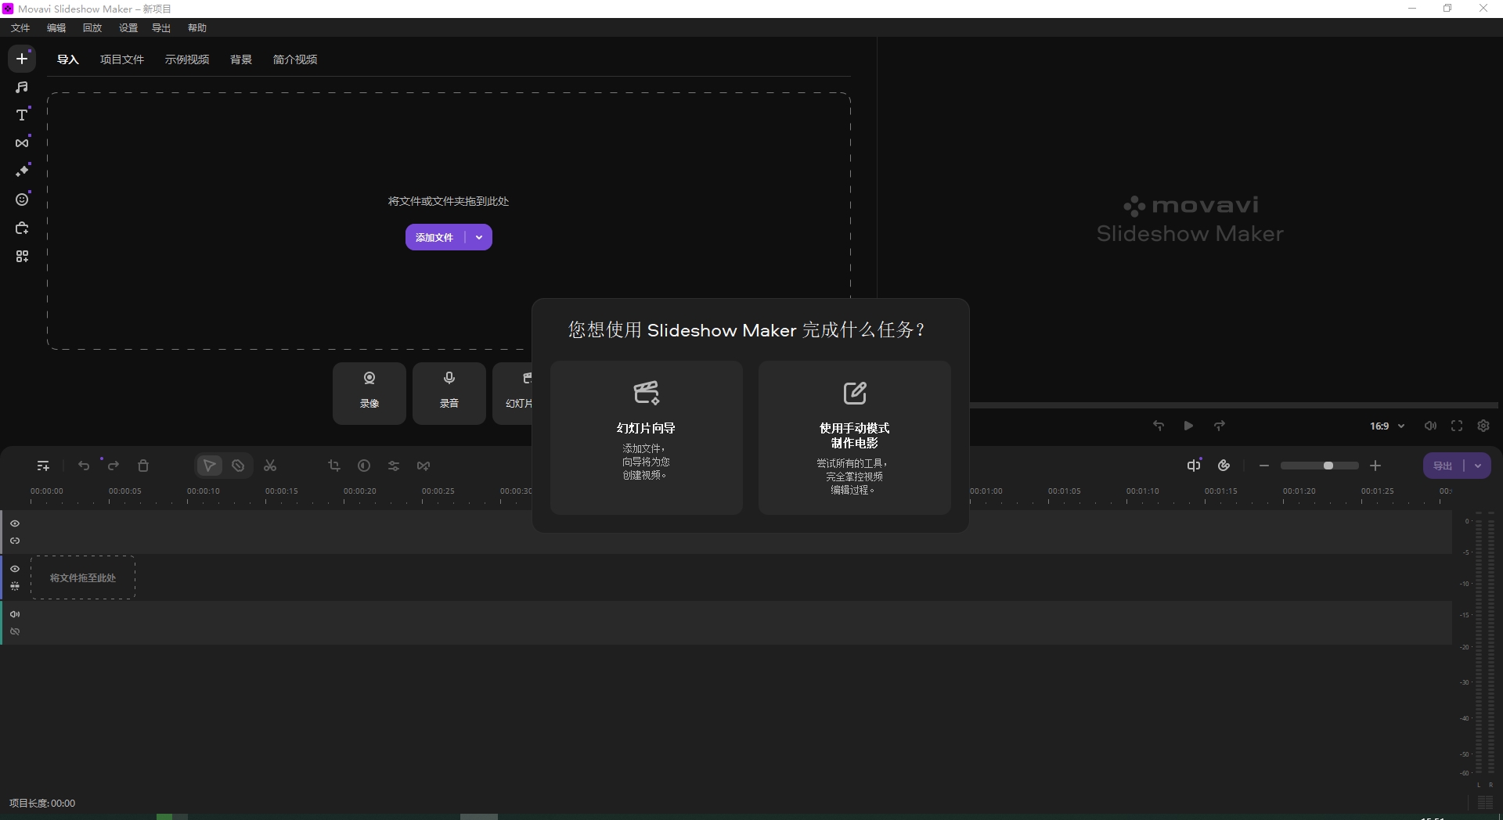Screen dimensions: 1503x820
Task: Switch to the 项目文件 tab
Action: 122,59
